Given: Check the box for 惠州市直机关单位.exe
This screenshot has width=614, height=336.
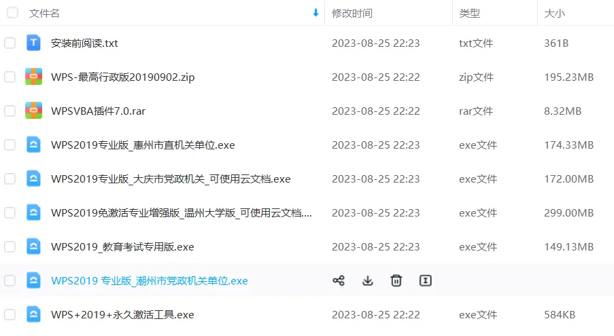Looking at the screenshot, I should [10, 145].
